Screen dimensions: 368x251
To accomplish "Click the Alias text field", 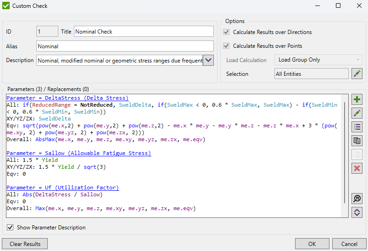I will tap(124, 46).
